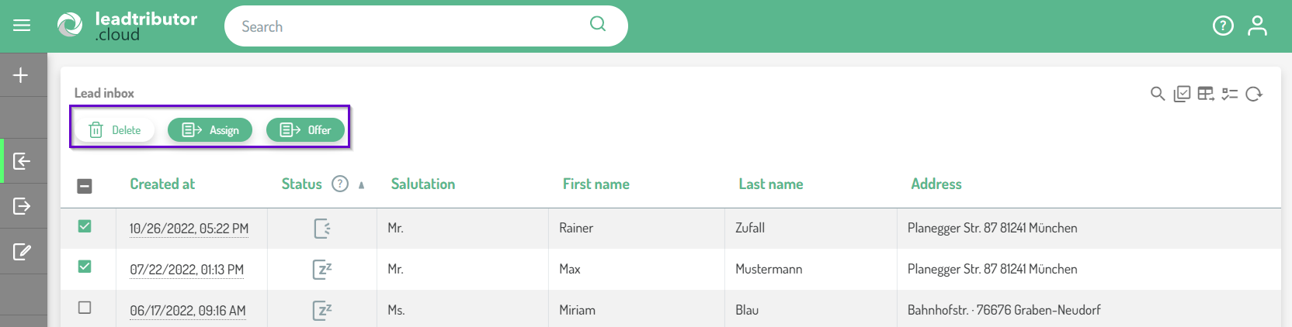1292x327 pixels.
Task: Click the edit pencil sidebar icon
Action: pos(22,251)
